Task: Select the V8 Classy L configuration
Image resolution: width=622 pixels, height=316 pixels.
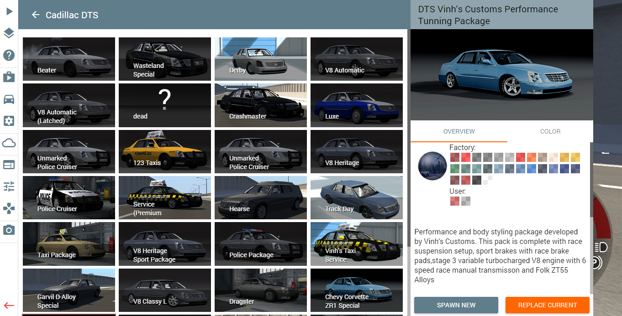Action: (165, 290)
